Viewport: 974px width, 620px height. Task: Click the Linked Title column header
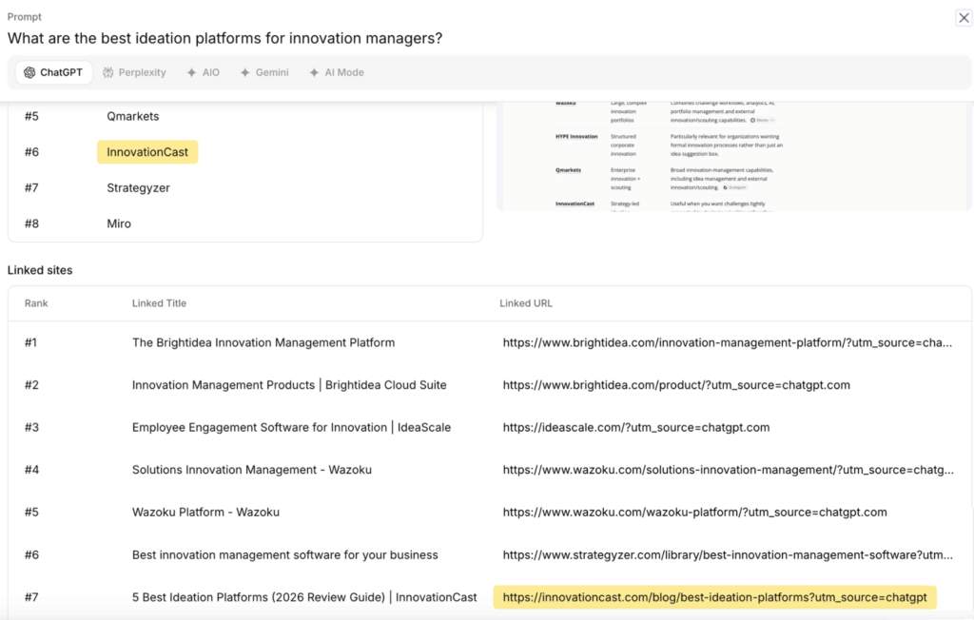[x=159, y=303]
